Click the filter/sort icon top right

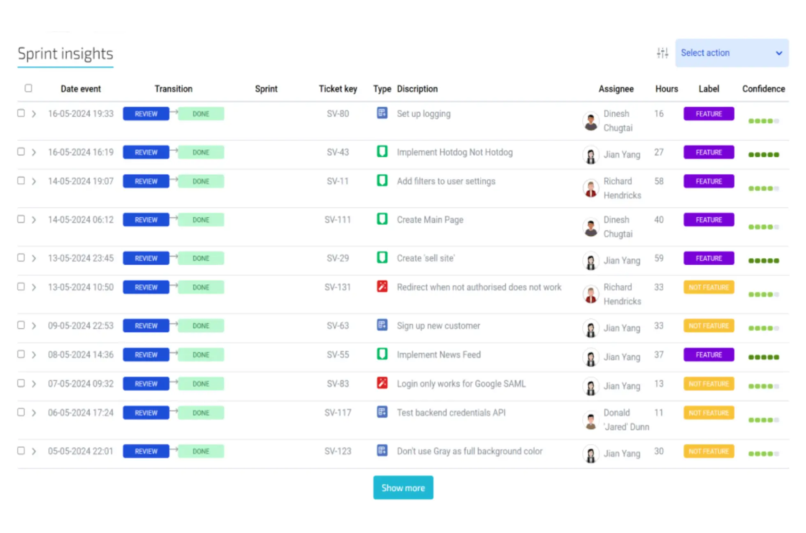[662, 52]
